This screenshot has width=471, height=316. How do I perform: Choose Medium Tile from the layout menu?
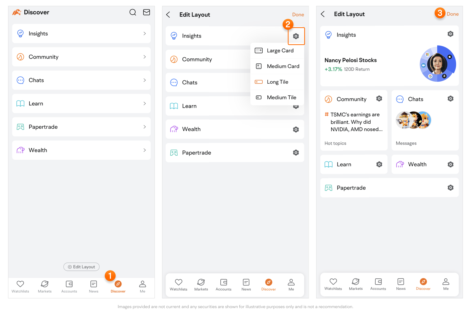[x=277, y=98]
